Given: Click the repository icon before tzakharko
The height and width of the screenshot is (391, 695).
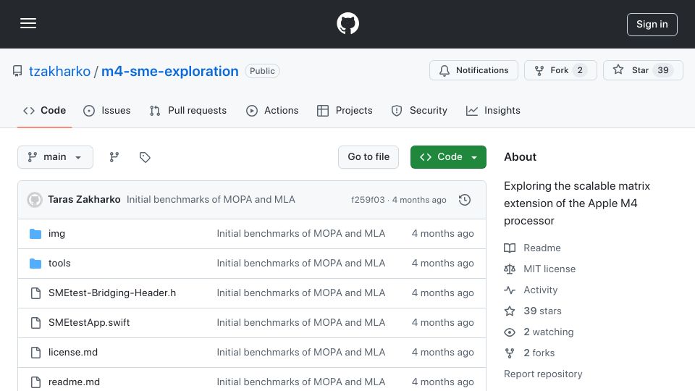Looking at the screenshot, I should point(17,71).
